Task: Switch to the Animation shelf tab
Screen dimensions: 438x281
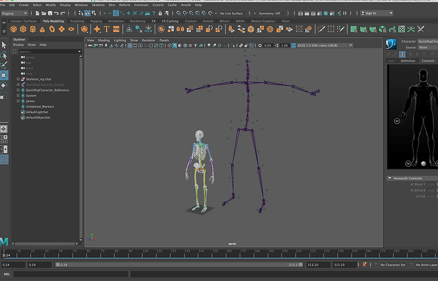Action: pyautogui.click(x=116, y=21)
